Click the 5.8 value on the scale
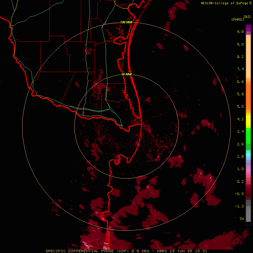Image resolution: width=253 pixels, height=253 pixels. 240,94
